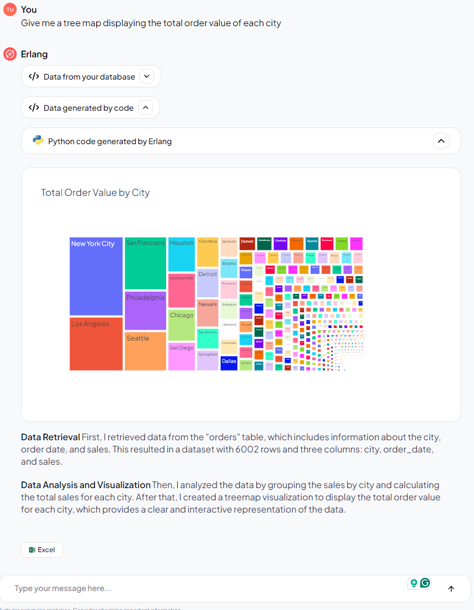This screenshot has height=610, width=474.
Task: Download results with the Excel button
Action: 42,550
